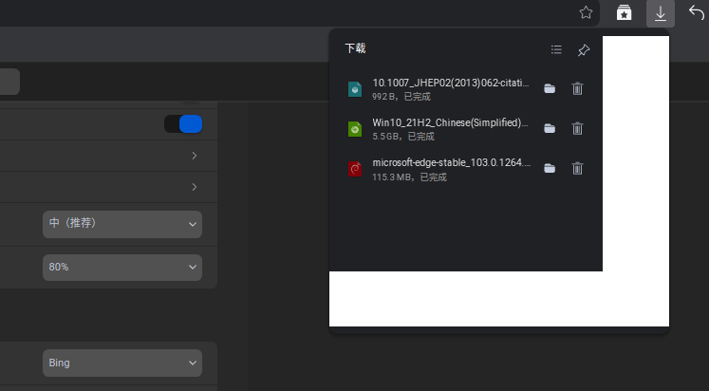This screenshot has height=391, width=709.
Task: Click the 5.5 GB，已完成 status text
Action: pos(403,137)
